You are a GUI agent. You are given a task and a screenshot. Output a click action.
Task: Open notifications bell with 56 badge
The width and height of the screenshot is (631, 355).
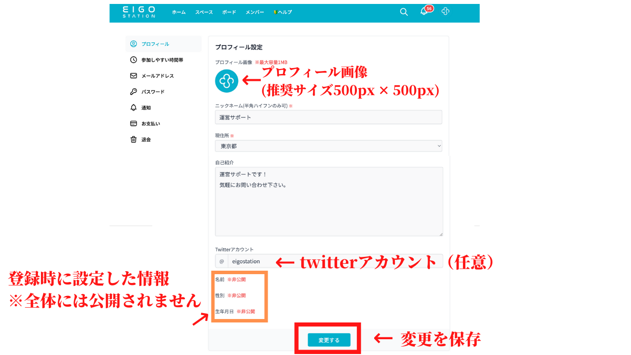[x=423, y=12]
